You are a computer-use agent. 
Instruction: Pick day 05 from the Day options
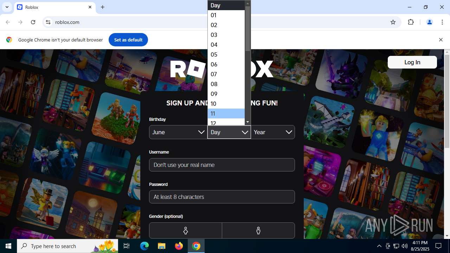[226, 54]
